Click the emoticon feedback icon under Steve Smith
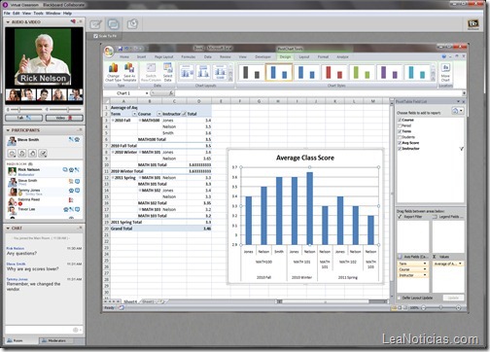This screenshot has width=490, height=352. 12,154
